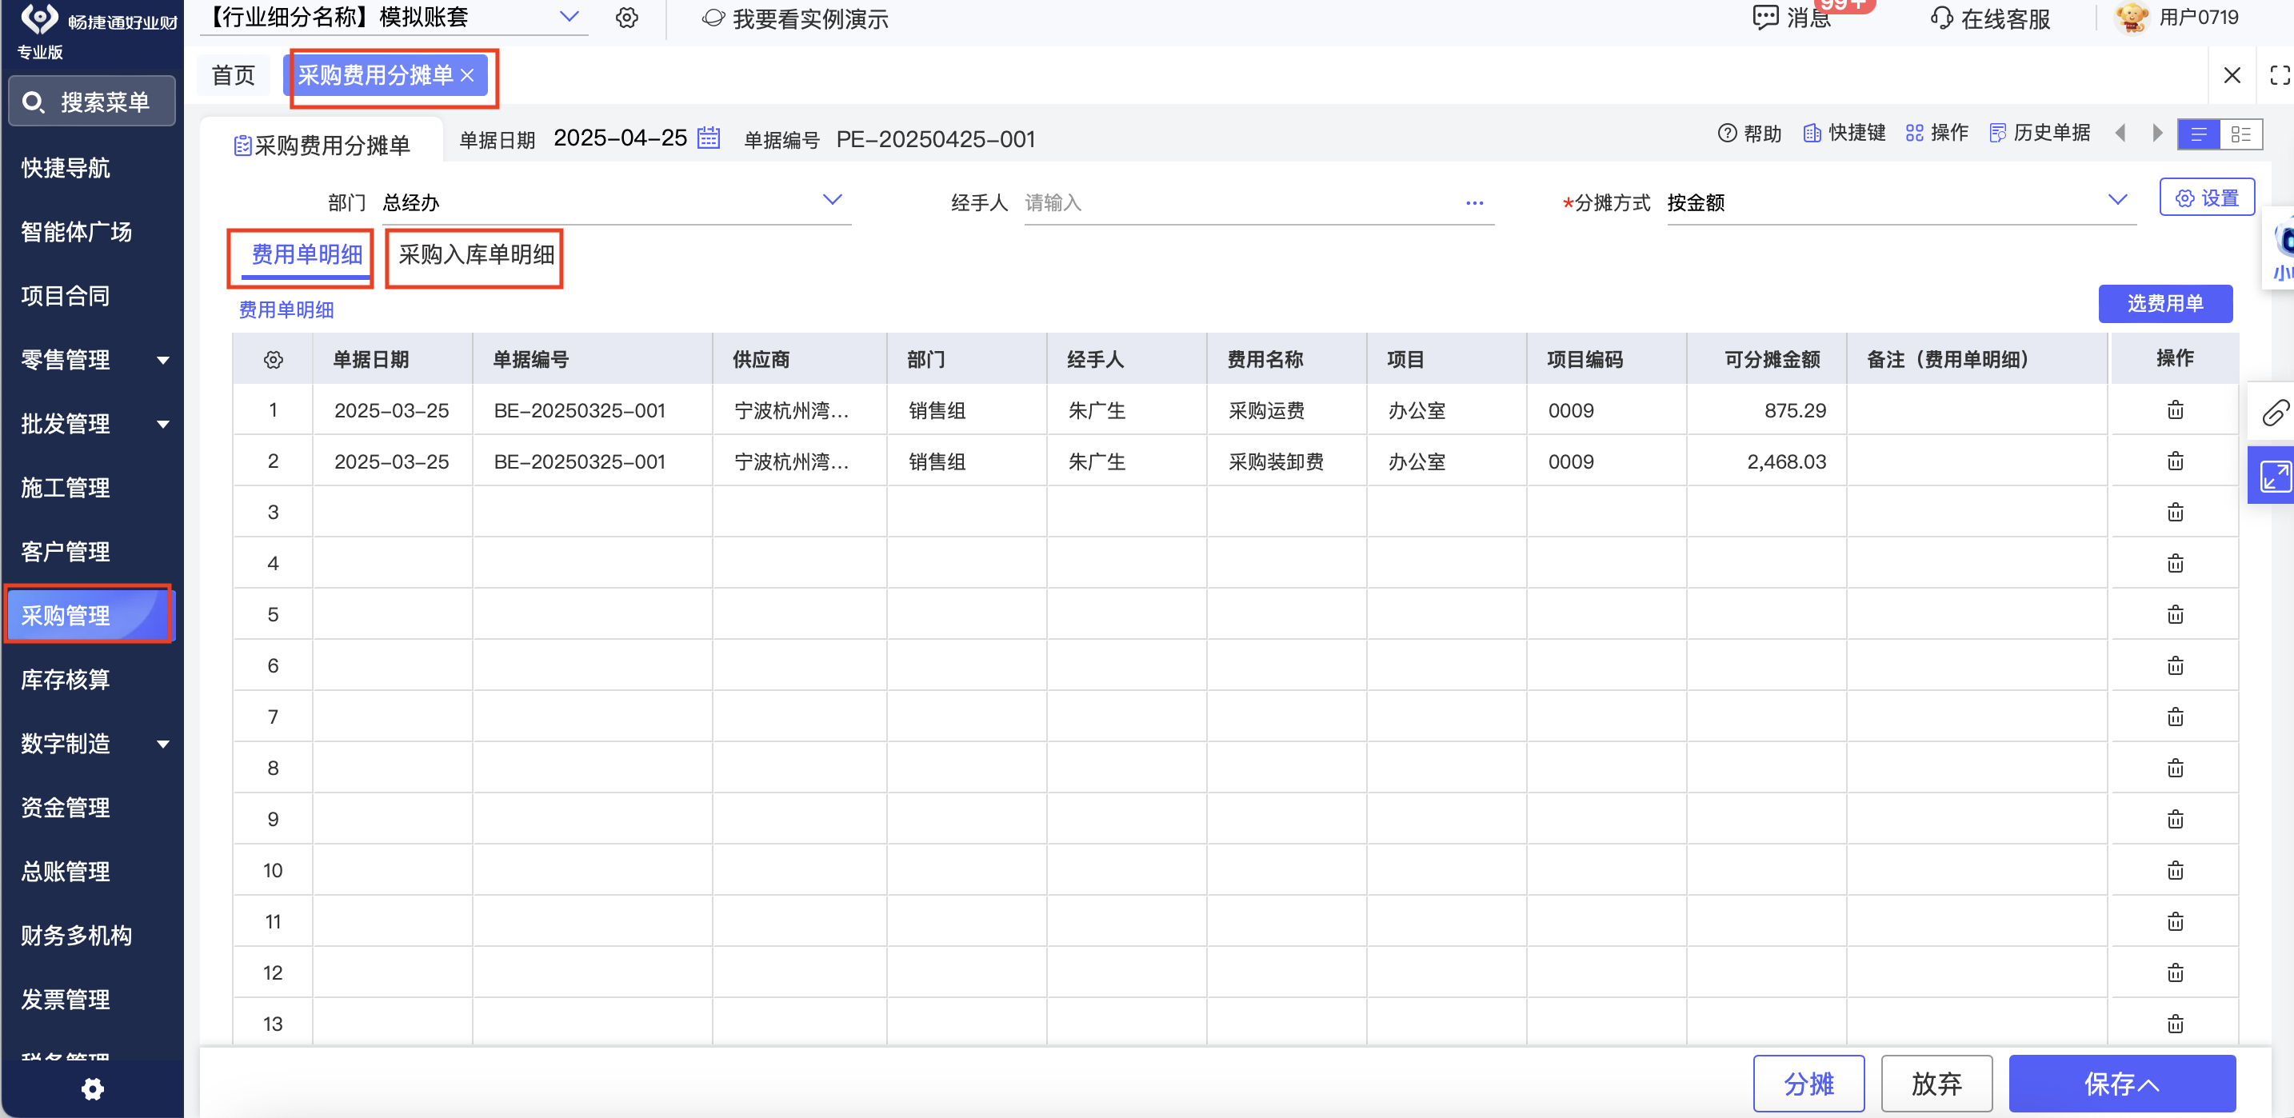Click sidebar bottom settings gear
This screenshot has width=2294, height=1118.
[x=93, y=1088]
